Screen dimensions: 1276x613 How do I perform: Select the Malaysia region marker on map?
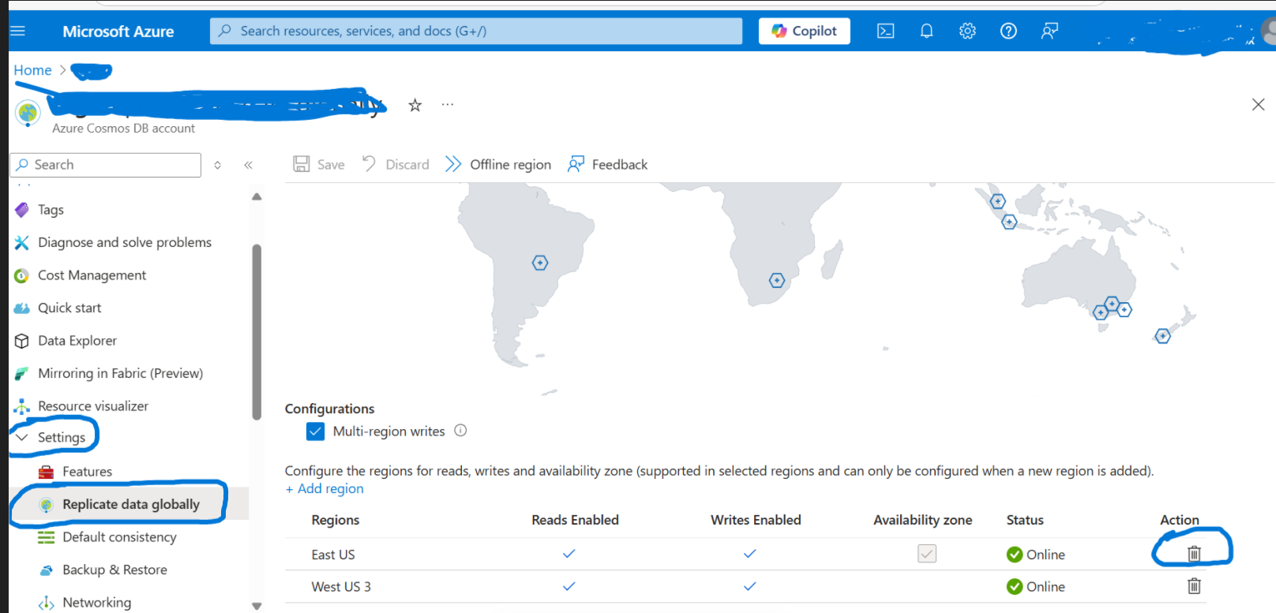pyautogui.click(x=998, y=201)
